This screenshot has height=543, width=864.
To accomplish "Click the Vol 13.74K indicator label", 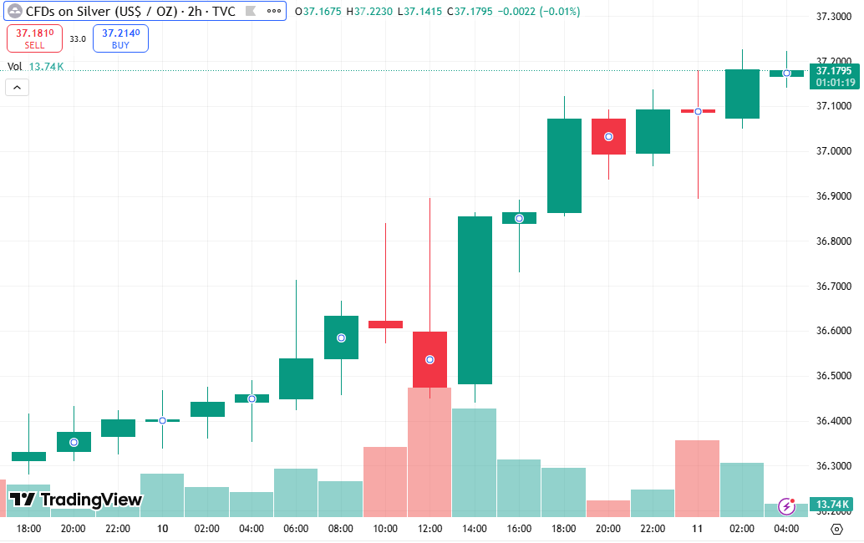I will 35,67.
